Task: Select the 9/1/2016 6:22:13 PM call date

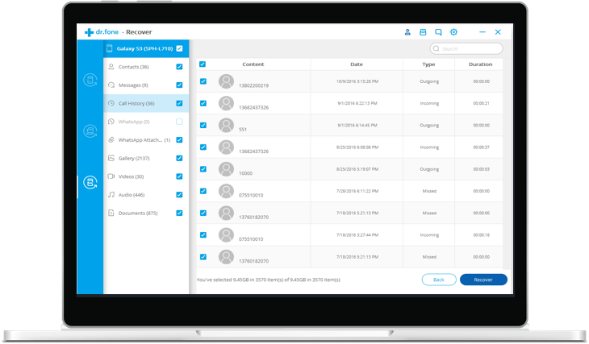Action: coord(357,103)
